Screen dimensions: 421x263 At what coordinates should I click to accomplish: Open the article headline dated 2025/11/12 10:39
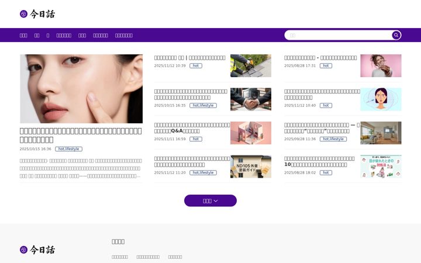[190, 58]
